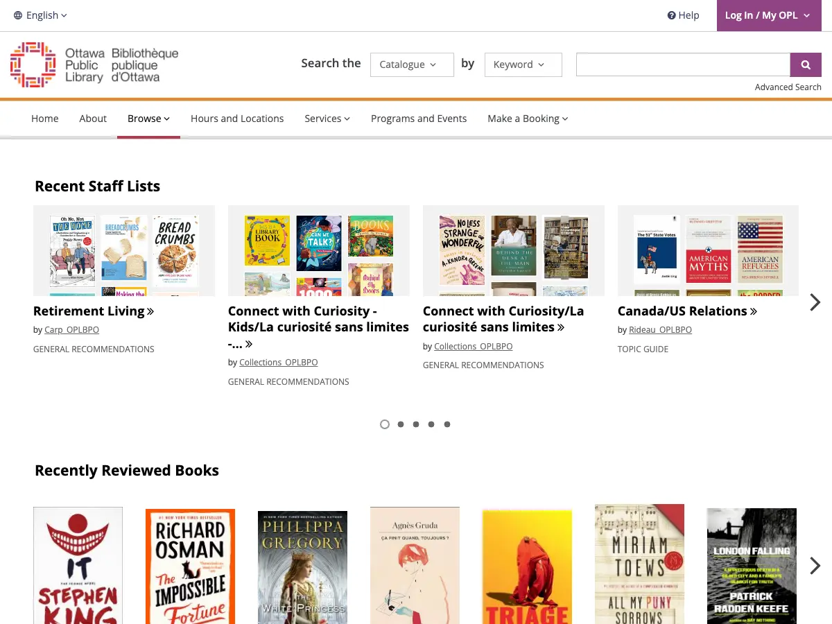Click the Help question mark icon
The width and height of the screenshot is (832, 624).
(671, 15)
